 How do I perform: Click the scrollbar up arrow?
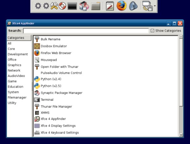(x=181, y=37)
